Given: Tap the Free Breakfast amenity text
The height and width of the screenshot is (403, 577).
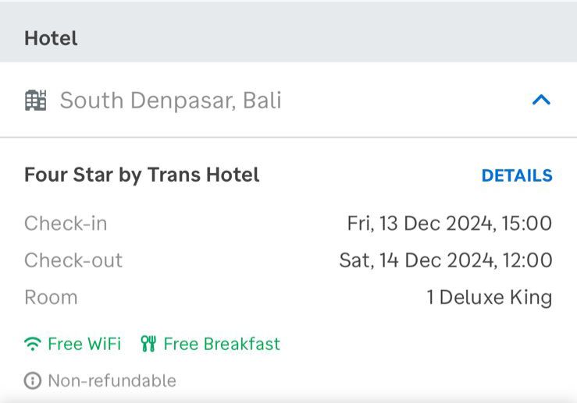Looking at the screenshot, I should (222, 344).
